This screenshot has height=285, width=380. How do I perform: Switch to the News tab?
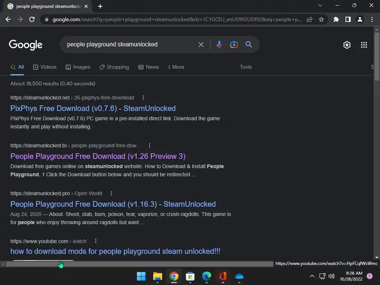[x=148, y=67]
